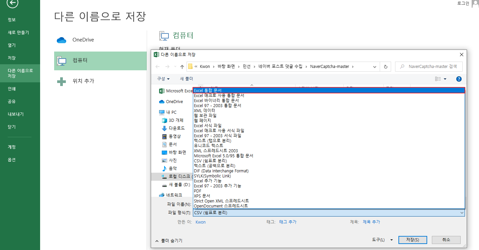
Task: Click the 음악 note icon
Action: 164,168
